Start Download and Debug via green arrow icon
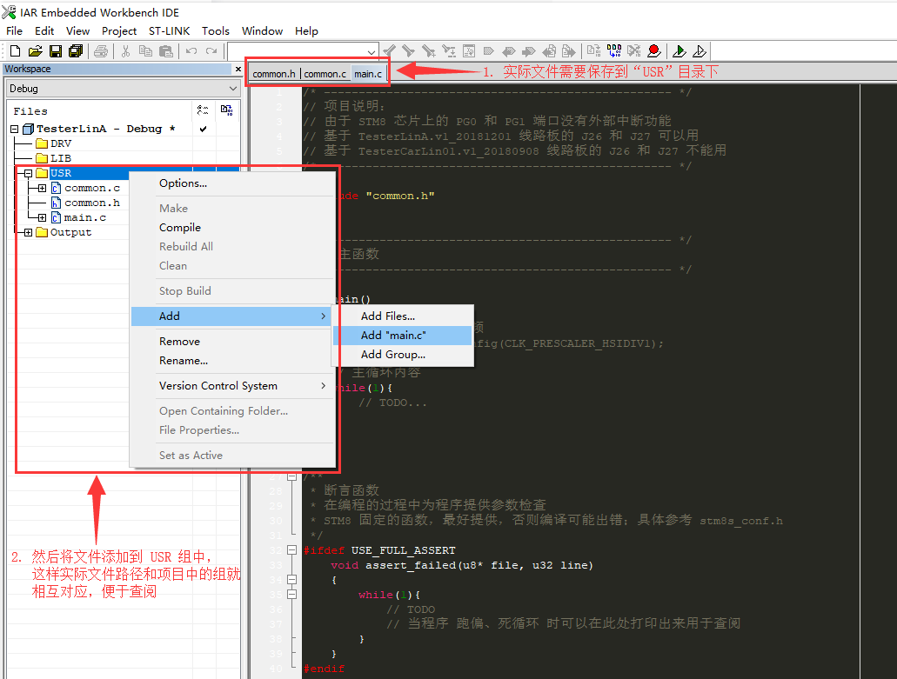 [679, 50]
